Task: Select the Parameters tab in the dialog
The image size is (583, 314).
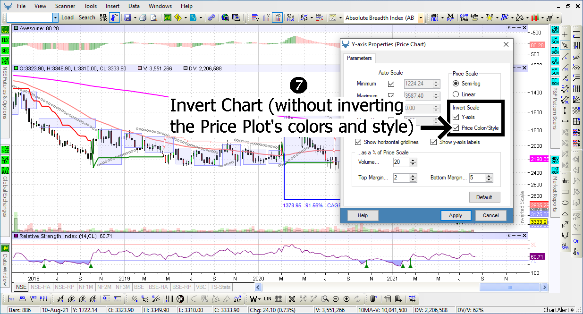Action: (359, 58)
